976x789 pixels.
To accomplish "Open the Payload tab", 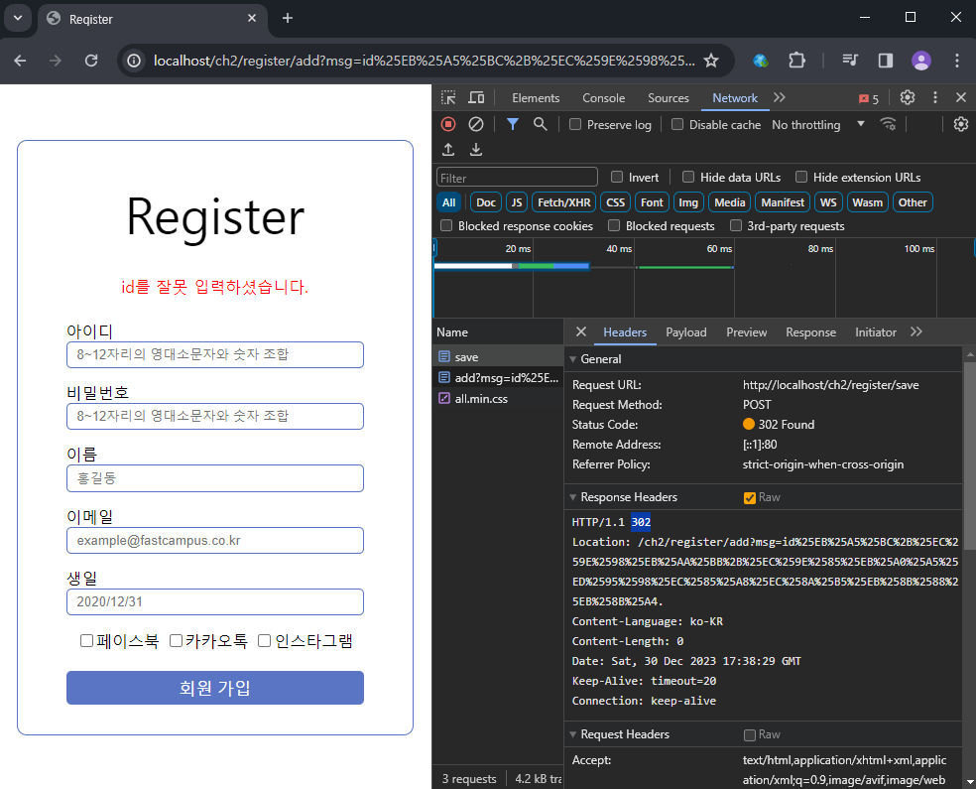I will [x=686, y=331].
